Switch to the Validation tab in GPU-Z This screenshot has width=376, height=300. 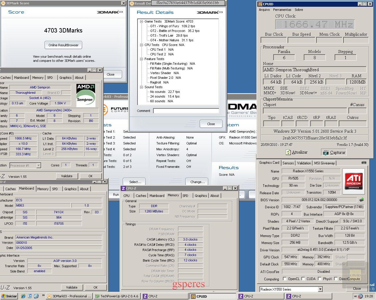click(304, 163)
